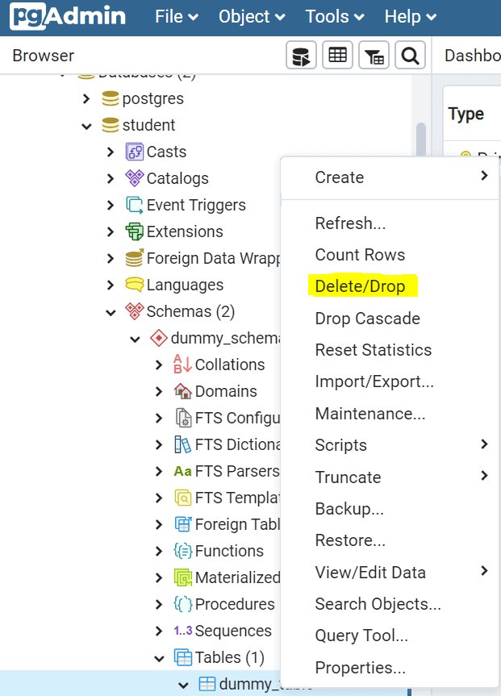Screen dimensions: 501x696
Task: Click the View Data grid icon
Action: click(337, 56)
